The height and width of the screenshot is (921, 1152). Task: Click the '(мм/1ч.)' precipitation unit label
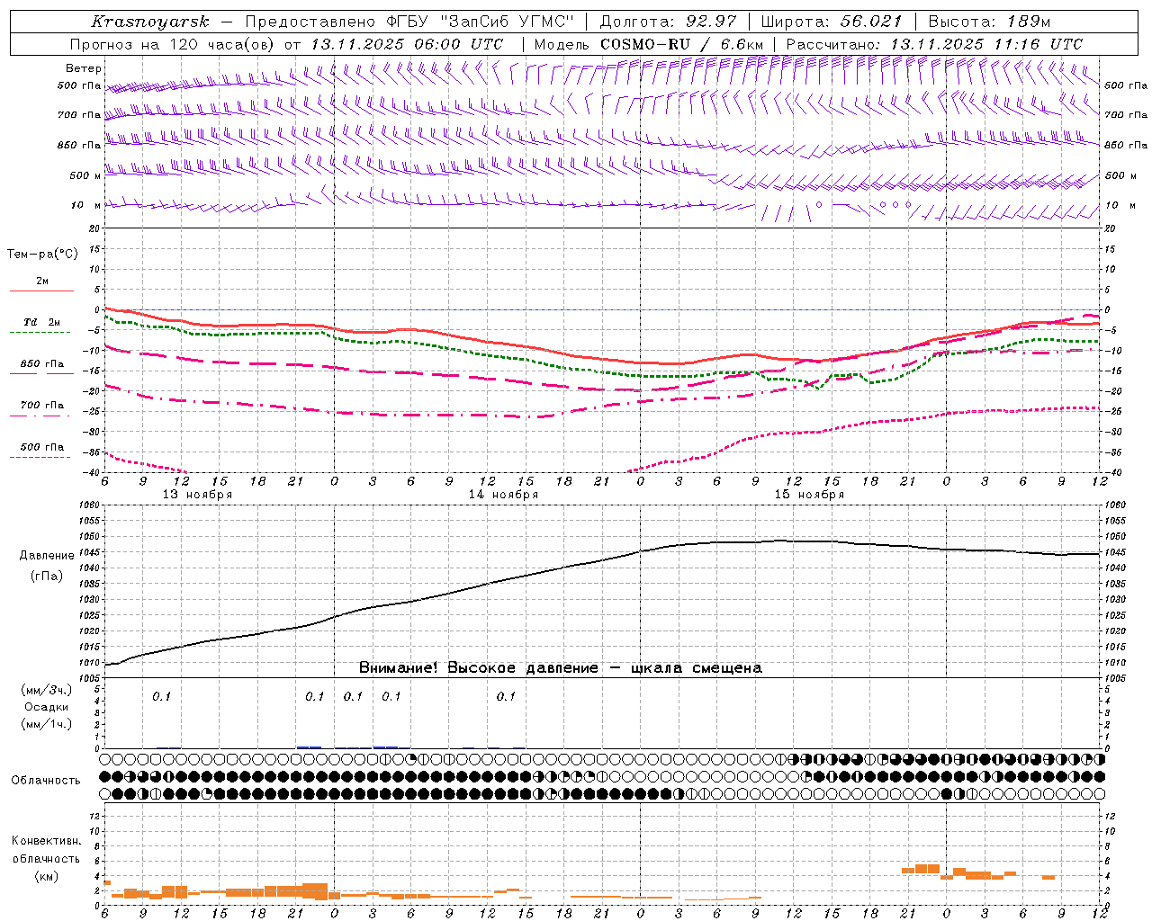pos(47,724)
